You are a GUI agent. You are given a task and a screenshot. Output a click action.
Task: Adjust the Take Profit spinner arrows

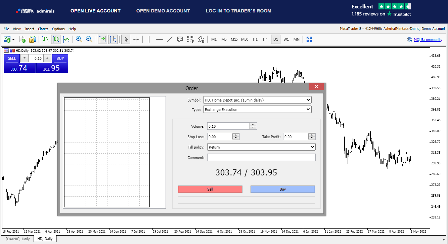[x=312, y=136]
